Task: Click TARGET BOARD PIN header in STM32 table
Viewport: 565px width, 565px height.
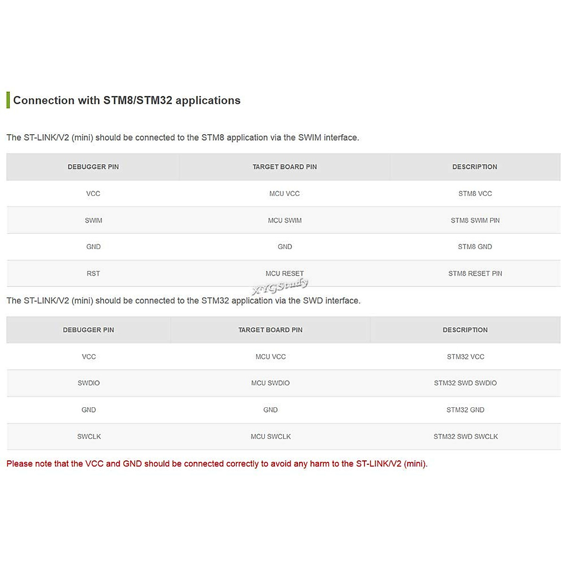Action: [270, 330]
